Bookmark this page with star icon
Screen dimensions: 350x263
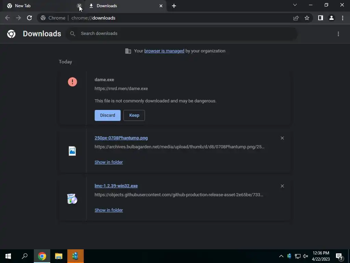coord(307,18)
